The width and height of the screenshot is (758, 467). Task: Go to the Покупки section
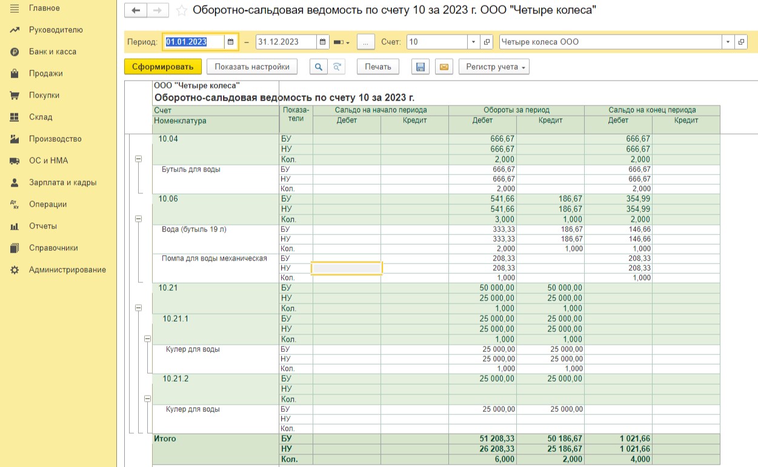[x=44, y=95]
